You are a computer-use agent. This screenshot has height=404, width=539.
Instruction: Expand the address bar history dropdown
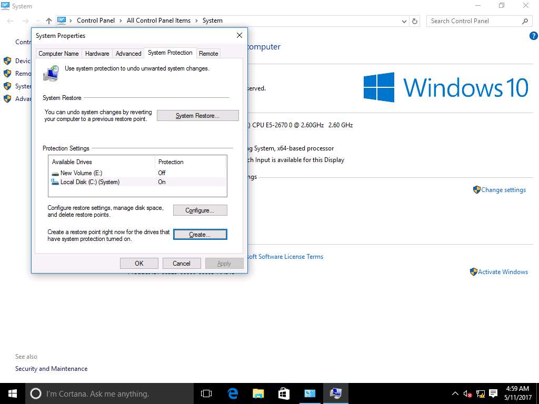(x=404, y=21)
